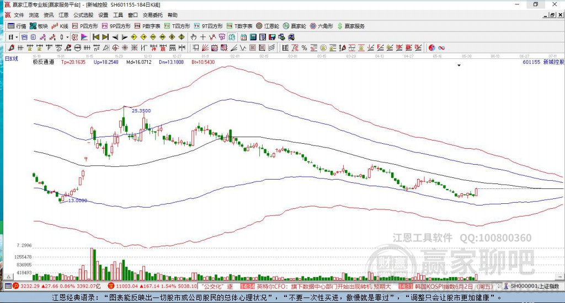Expand volume panel with up-triangle button

pyautogui.click(x=9, y=277)
